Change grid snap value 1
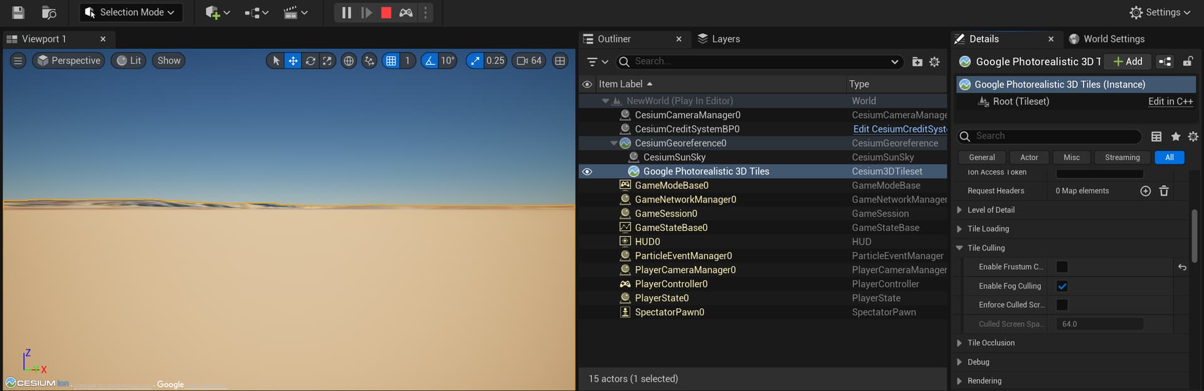This screenshot has width=1204, height=391. 408,61
